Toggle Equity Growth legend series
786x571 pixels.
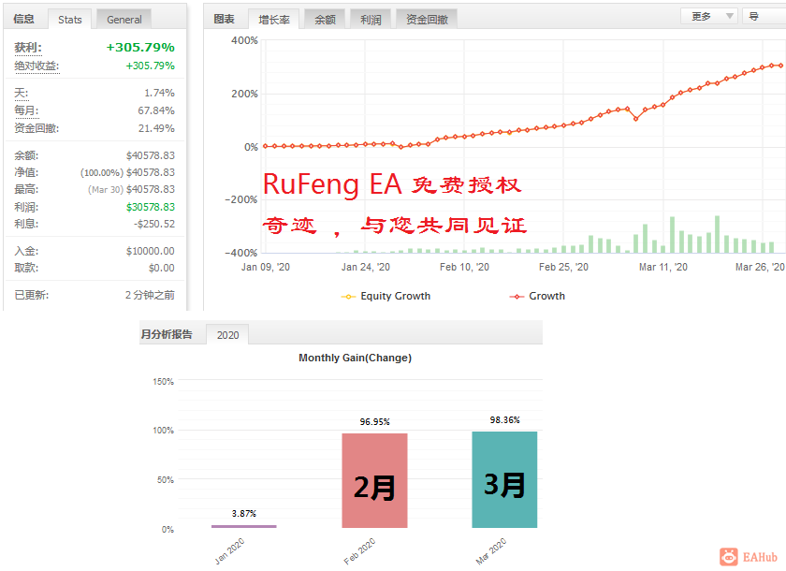click(x=386, y=297)
